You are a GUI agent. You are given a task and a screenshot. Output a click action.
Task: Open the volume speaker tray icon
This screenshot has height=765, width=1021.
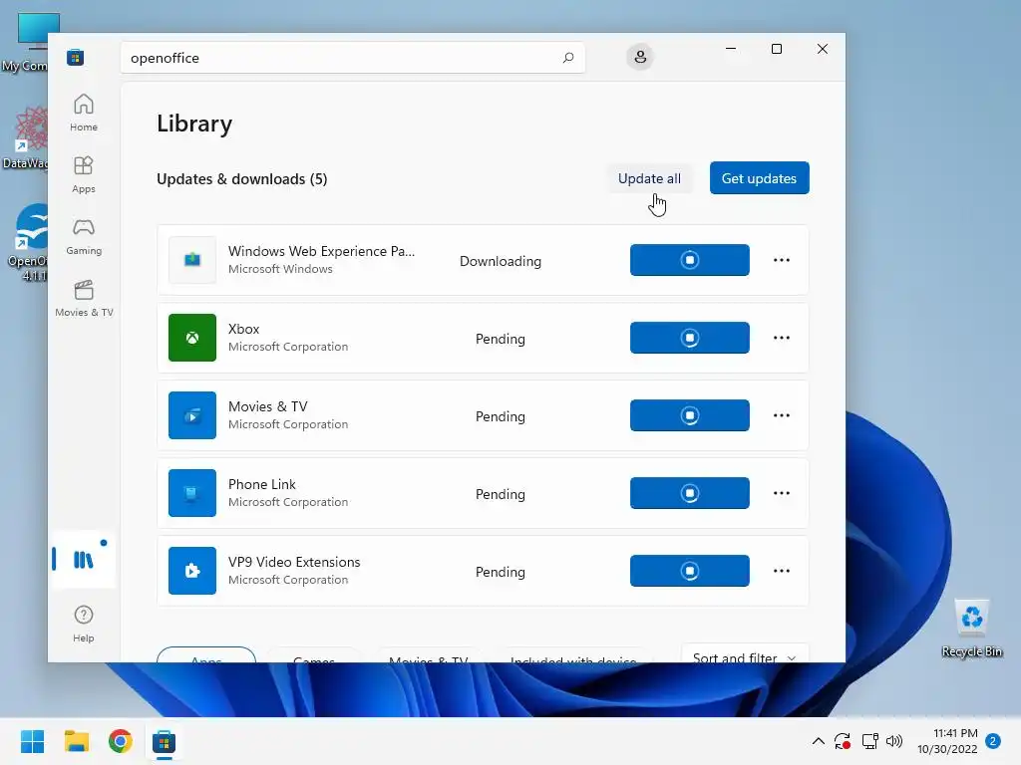[894, 741]
